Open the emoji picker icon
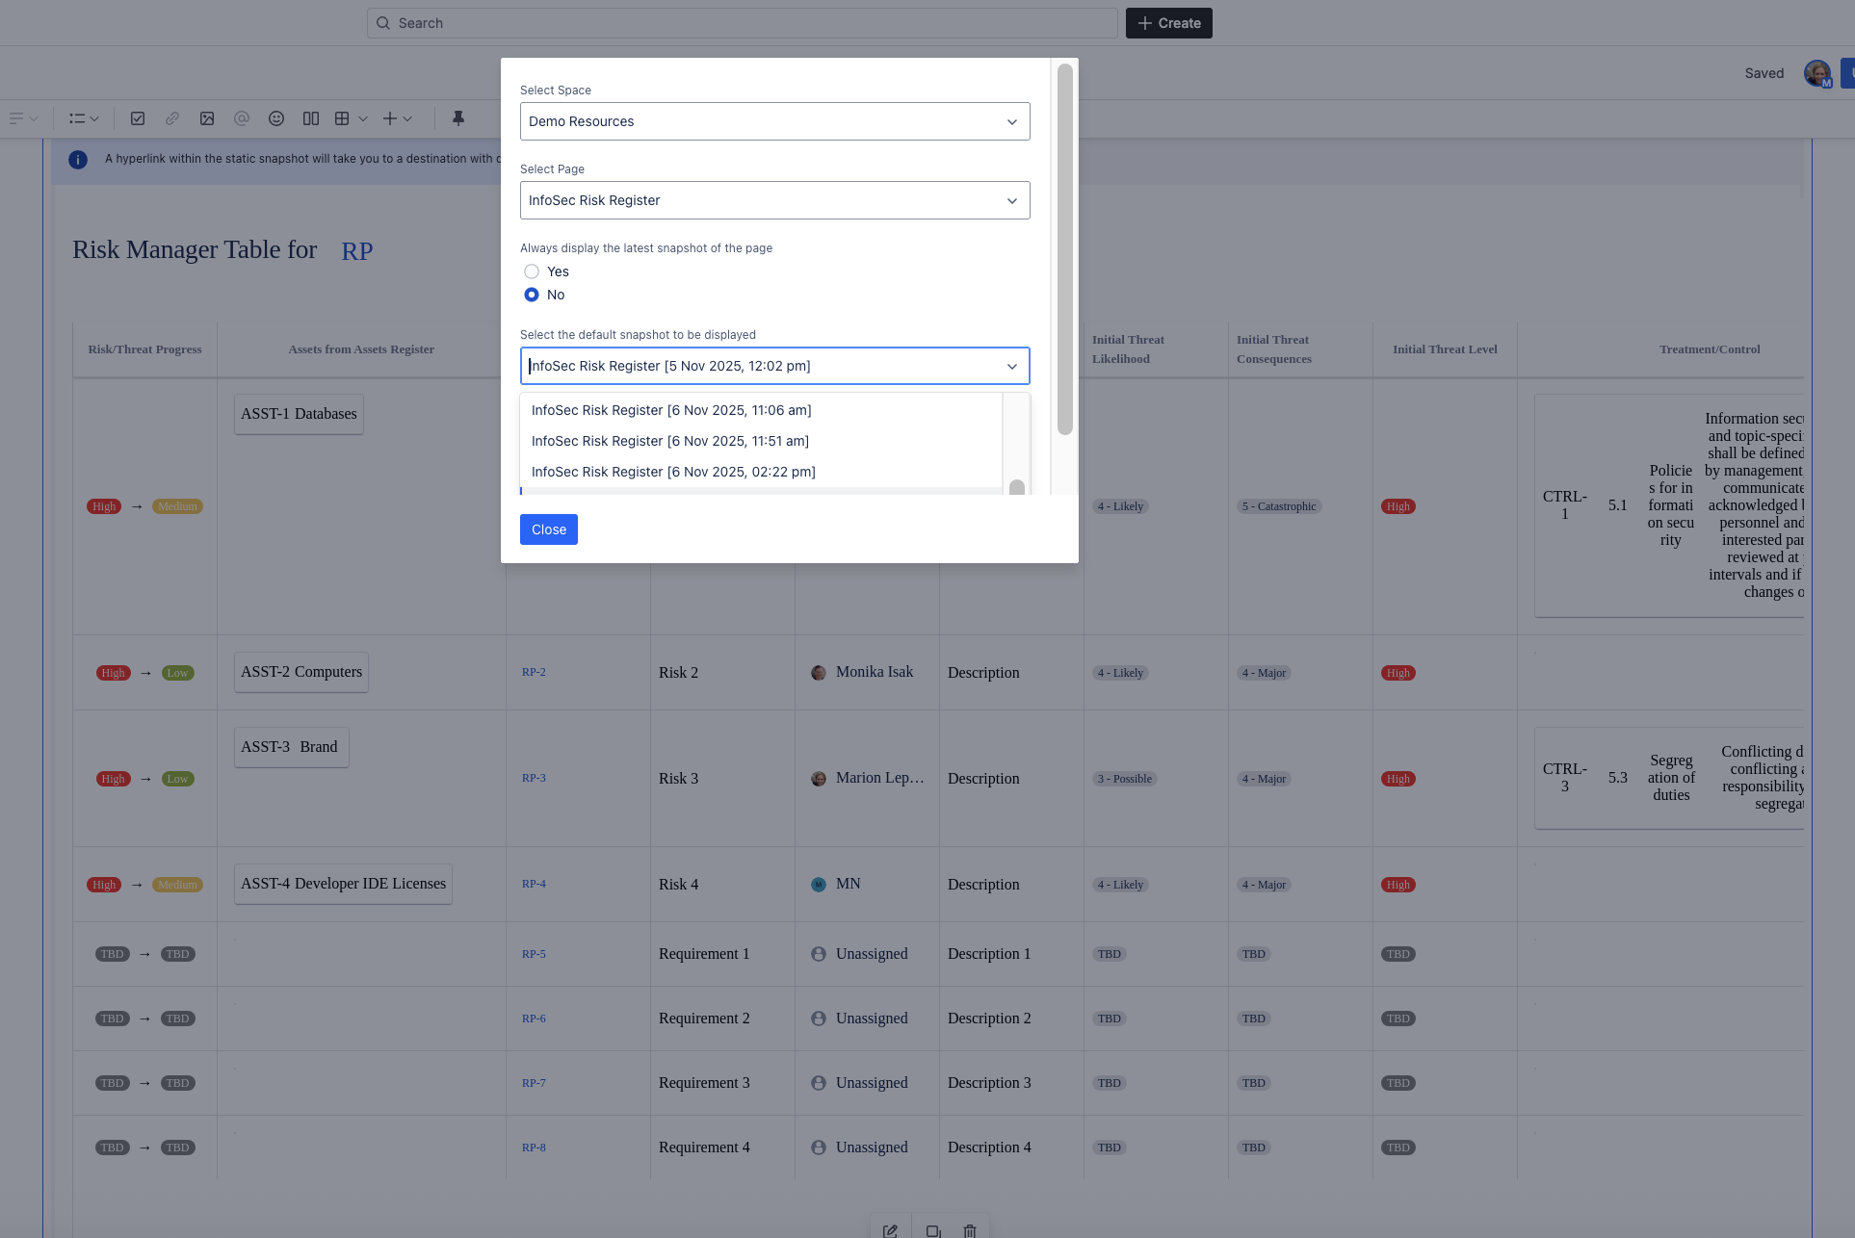 pyautogui.click(x=276, y=118)
